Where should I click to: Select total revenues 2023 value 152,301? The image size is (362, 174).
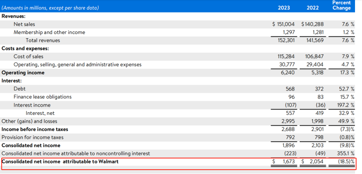pyautogui.click(x=286, y=40)
